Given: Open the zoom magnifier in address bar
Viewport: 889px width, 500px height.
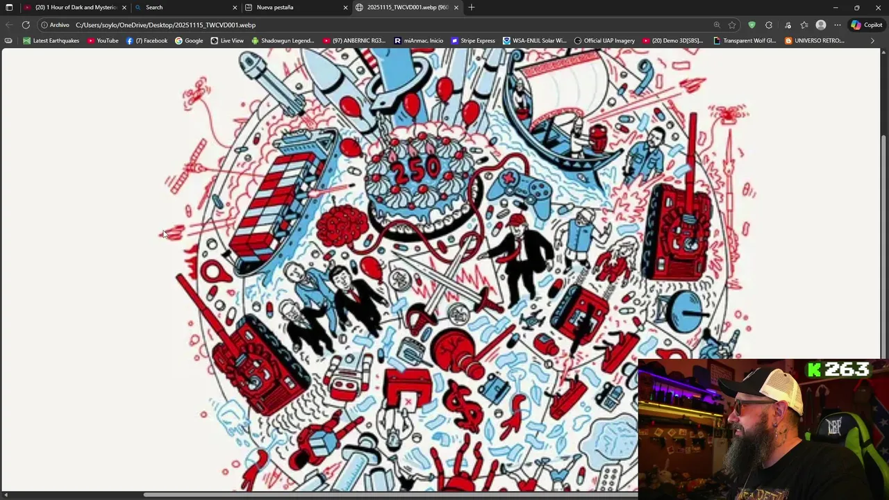Looking at the screenshot, I should click(x=717, y=25).
